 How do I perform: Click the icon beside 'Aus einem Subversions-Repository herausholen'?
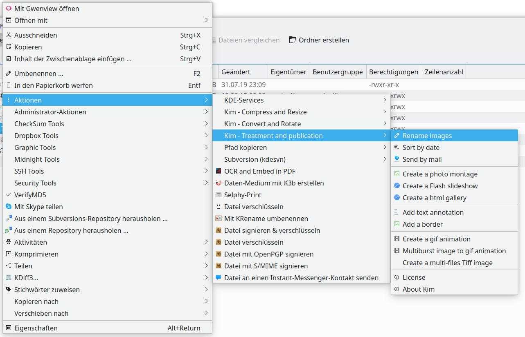pyautogui.click(x=9, y=219)
